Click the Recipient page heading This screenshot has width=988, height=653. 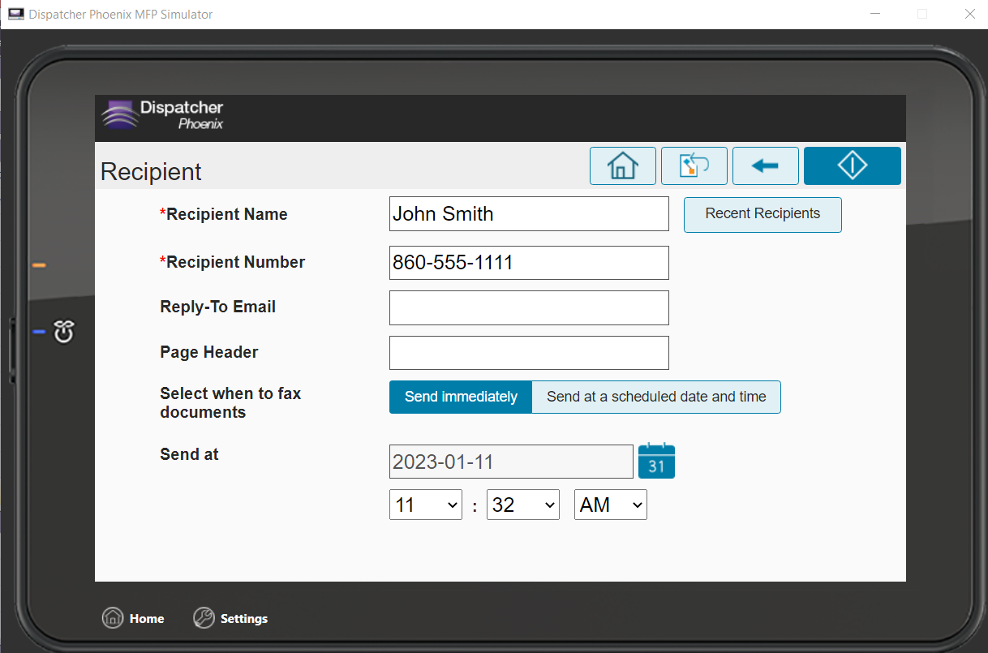pos(151,172)
